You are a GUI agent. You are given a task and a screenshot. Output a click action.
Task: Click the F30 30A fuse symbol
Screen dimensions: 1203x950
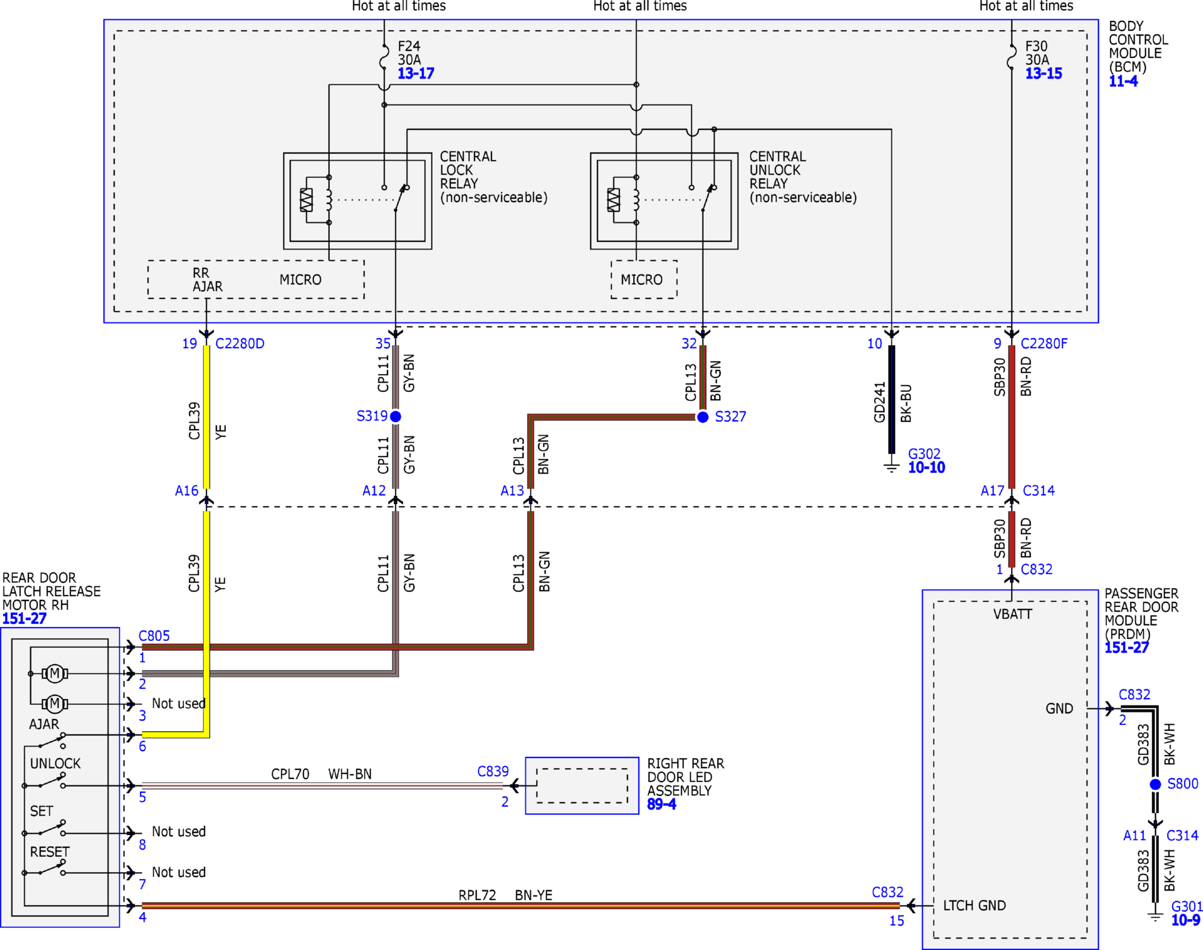(x=1012, y=57)
